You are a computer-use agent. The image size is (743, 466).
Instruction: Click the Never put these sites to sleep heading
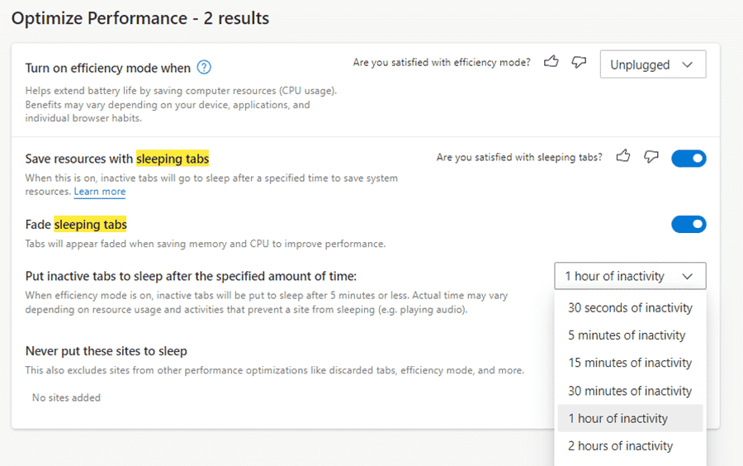pos(106,351)
